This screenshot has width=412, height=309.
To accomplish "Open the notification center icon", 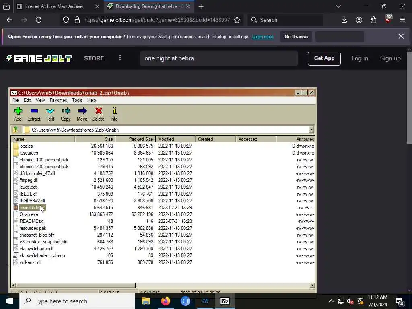I will click(400, 301).
